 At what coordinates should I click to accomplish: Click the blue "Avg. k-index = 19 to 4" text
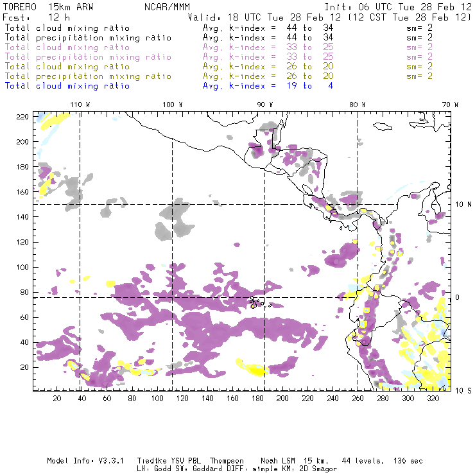click(x=268, y=86)
